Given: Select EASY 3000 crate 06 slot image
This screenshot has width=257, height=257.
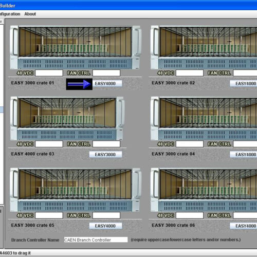Looking at the screenshot, I should pyautogui.click(x=208, y=184).
